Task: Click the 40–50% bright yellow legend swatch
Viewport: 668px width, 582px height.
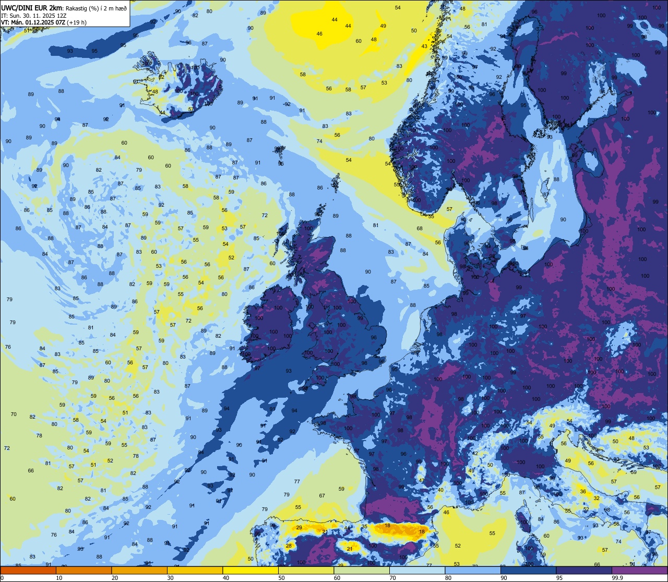Action: 250,570
